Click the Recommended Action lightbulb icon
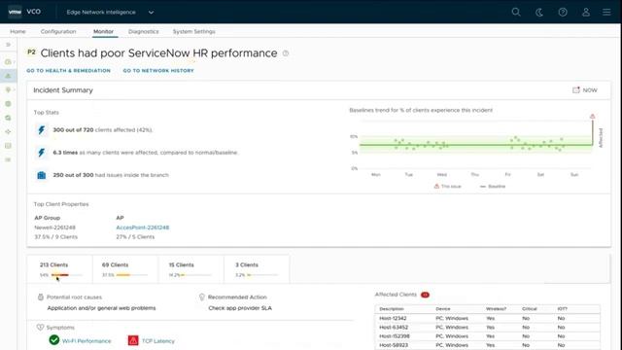622x350 pixels. [x=201, y=297]
